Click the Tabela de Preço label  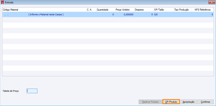click(11, 91)
